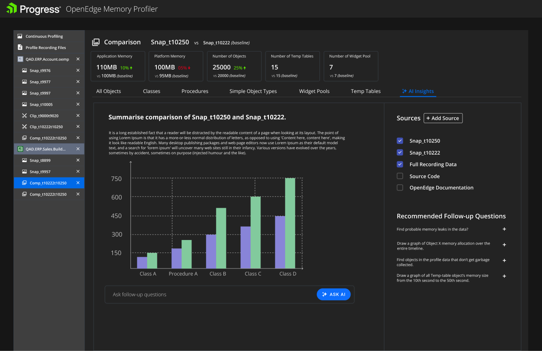This screenshot has height=351, width=542.
Task: Select the Snap_t9976 snapshot
Action: 40,71
